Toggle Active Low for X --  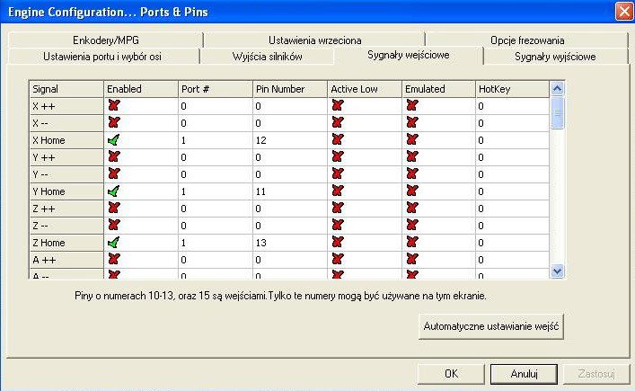[338, 122]
